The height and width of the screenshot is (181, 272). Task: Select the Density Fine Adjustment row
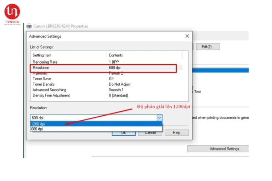[106, 95]
